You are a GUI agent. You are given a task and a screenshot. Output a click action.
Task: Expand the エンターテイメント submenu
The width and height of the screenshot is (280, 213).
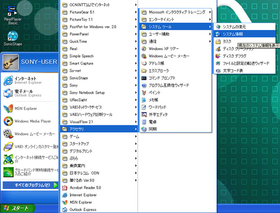(176, 19)
